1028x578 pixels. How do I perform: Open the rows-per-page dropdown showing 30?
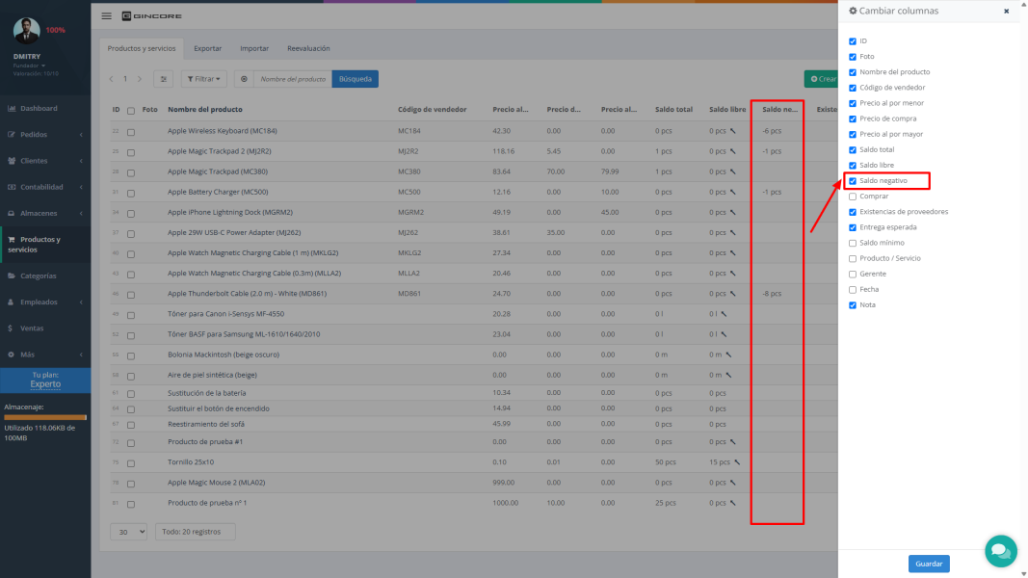point(128,532)
